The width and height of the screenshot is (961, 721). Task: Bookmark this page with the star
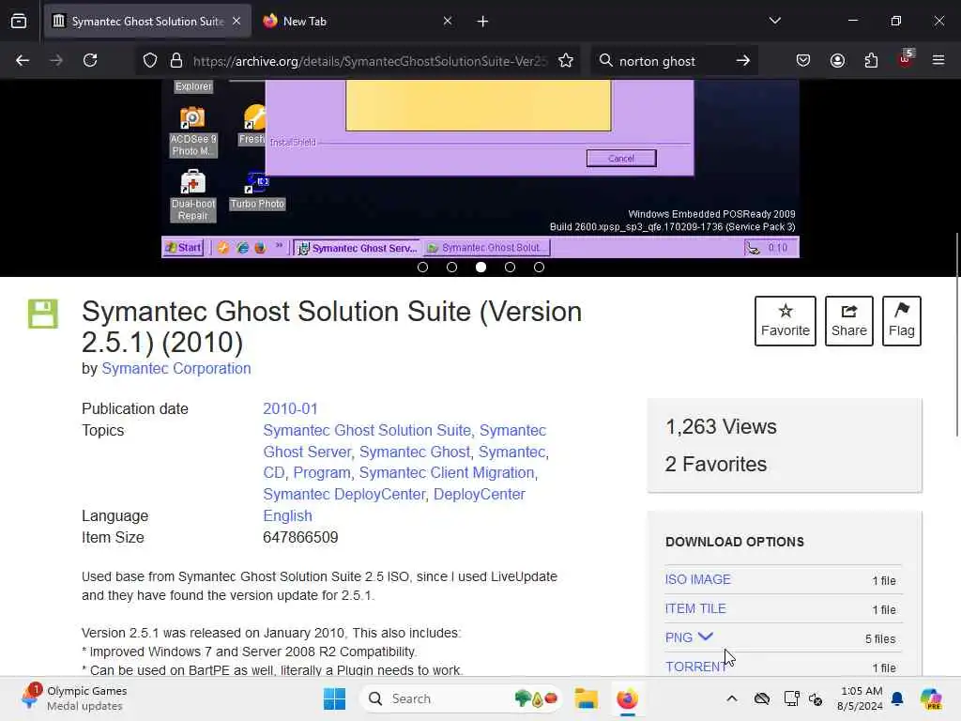pyautogui.click(x=566, y=60)
